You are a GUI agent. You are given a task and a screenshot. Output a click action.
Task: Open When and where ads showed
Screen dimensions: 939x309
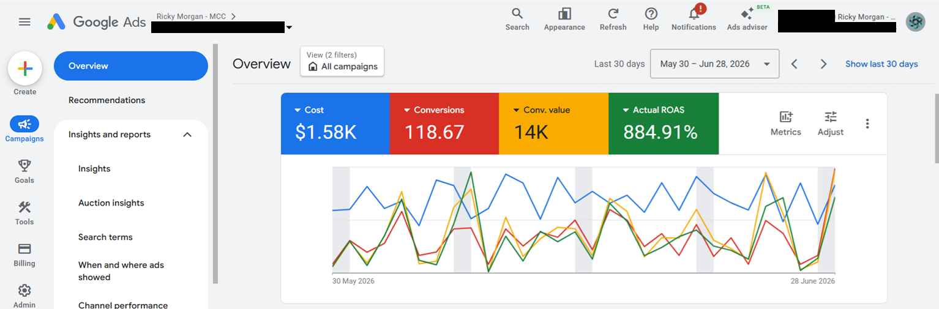point(121,271)
